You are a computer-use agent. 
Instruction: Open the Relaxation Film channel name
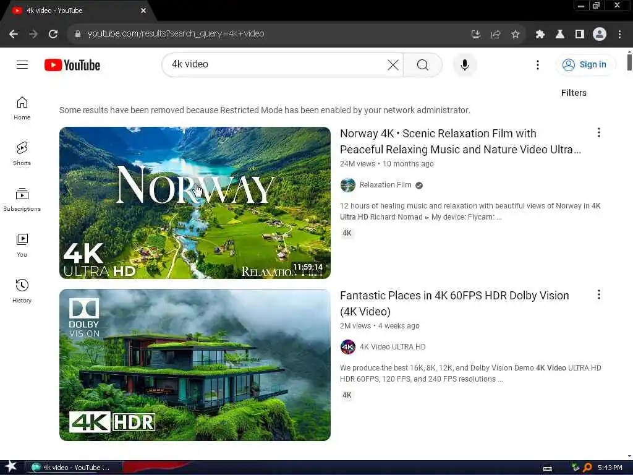pyautogui.click(x=386, y=185)
